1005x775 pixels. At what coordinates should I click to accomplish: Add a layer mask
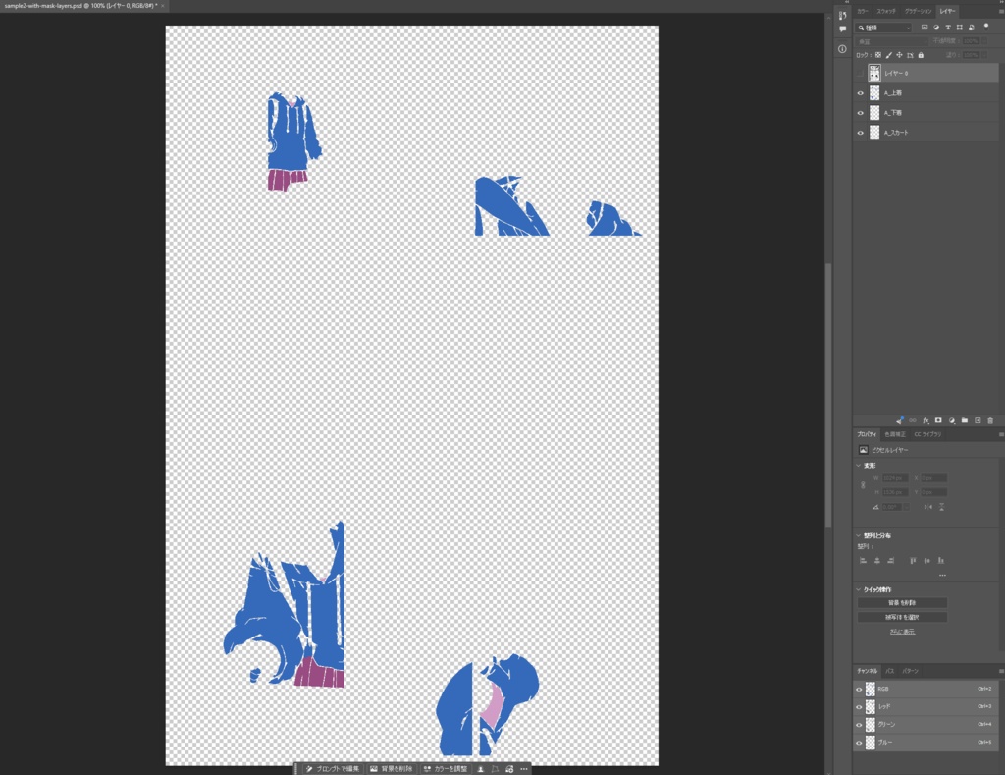pyautogui.click(x=938, y=420)
